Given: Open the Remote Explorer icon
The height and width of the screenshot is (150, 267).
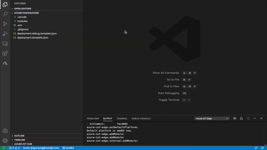Looking at the screenshot, I should [5, 43].
